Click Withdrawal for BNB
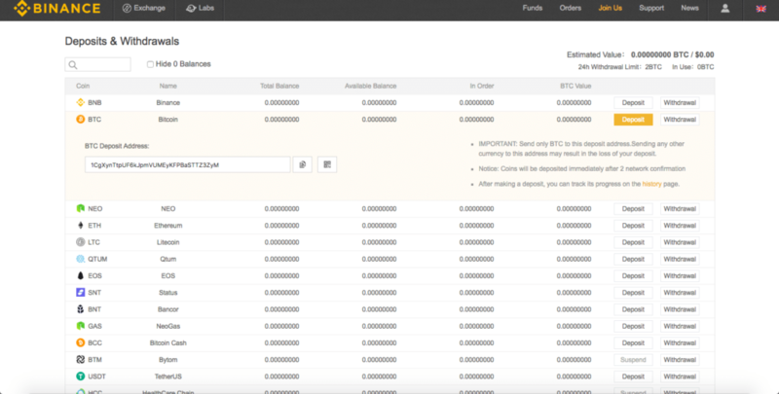The width and height of the screenshot is (779, 394). coord(680,103)
